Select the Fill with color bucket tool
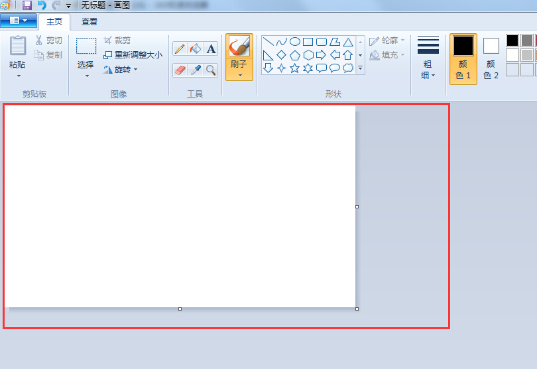This screenshot has height=369, width=537. click(x=196, y=48)
